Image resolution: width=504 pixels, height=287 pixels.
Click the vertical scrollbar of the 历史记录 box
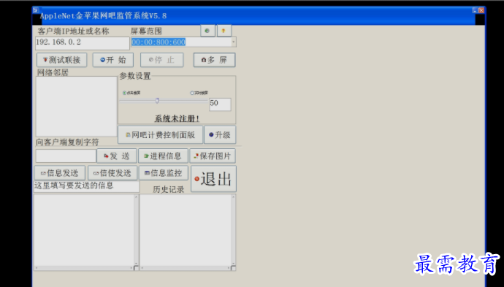pos(233,230)
